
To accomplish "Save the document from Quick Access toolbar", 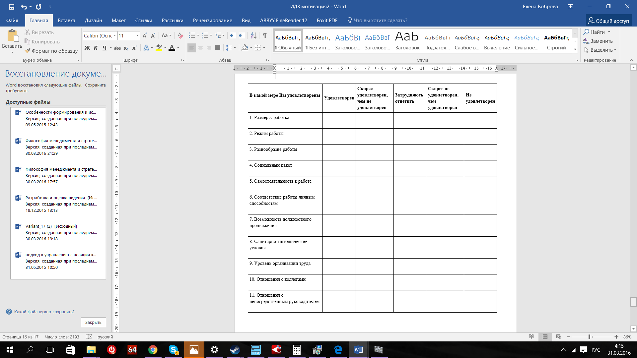I will point(12,7).
